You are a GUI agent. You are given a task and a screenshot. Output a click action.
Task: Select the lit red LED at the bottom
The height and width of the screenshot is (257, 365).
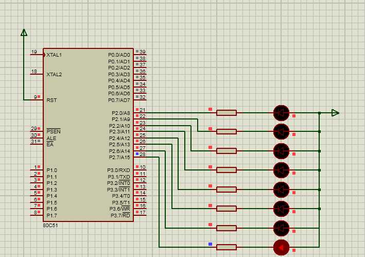click(x=281, y=247)
